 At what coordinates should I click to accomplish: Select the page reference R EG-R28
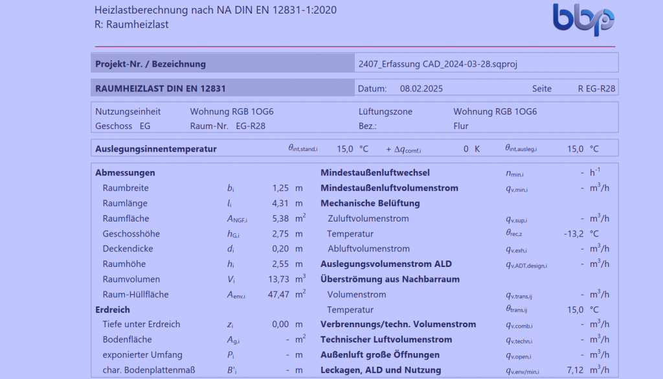click(597, 87)
